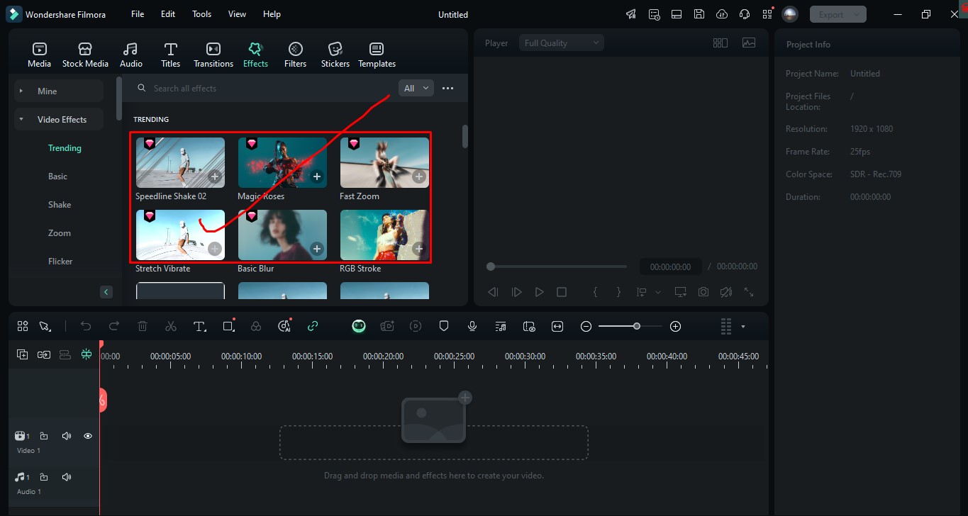Screen dimensions: 968x516
Task: Click the timeline zoom slider handle
Action: pyautogui.click(x=637, y=326)
